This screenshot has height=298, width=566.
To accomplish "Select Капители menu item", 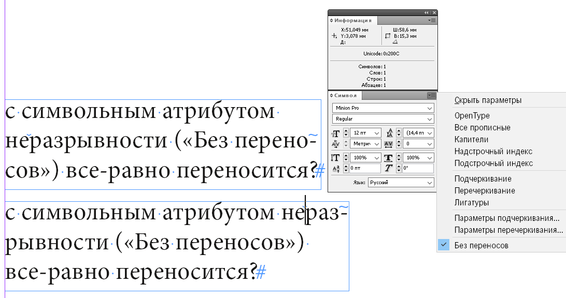I will tap(471, 140).
